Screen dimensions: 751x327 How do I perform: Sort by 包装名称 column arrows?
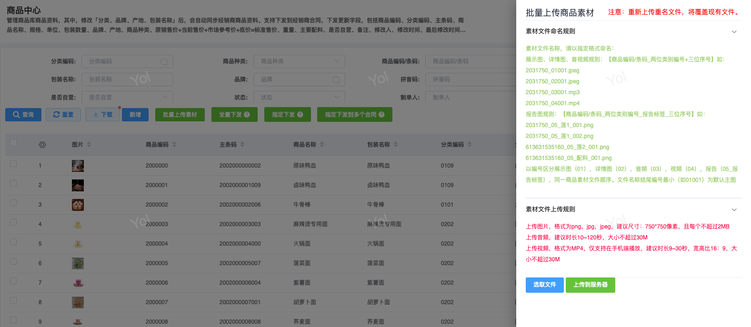pos(396,144)
